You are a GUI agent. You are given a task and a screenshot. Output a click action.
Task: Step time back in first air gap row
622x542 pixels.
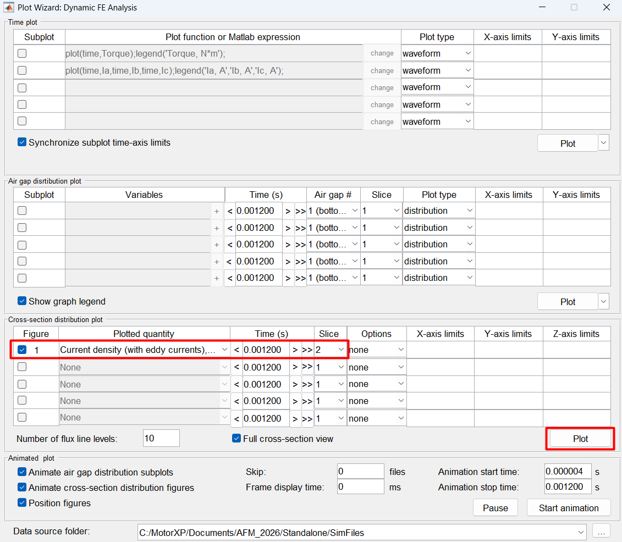(x=230, y=211)
